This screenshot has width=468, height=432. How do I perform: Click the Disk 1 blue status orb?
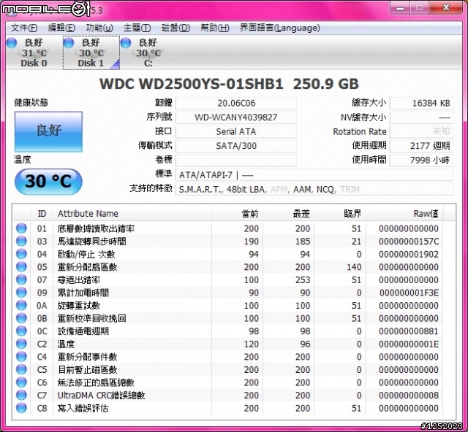point(69,43)
